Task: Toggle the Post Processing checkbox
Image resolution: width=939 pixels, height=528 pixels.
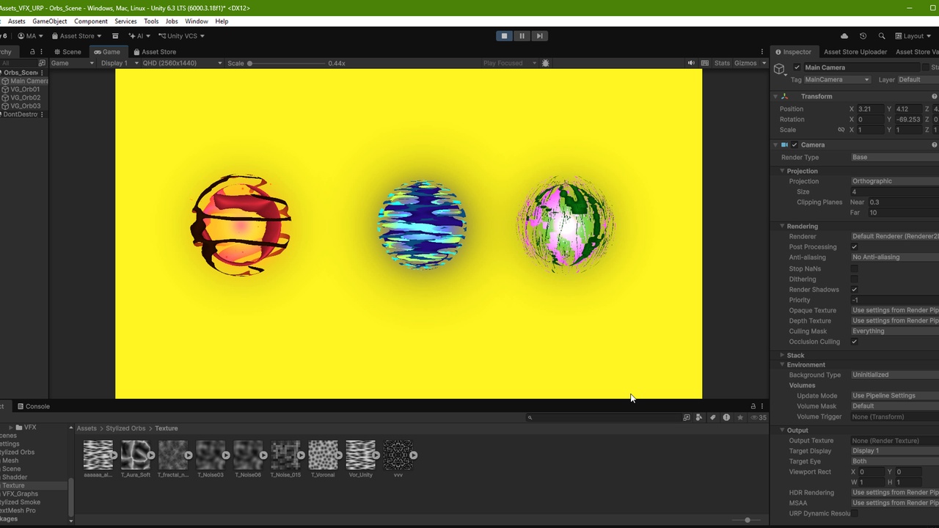Action: (x=855, y=247)
